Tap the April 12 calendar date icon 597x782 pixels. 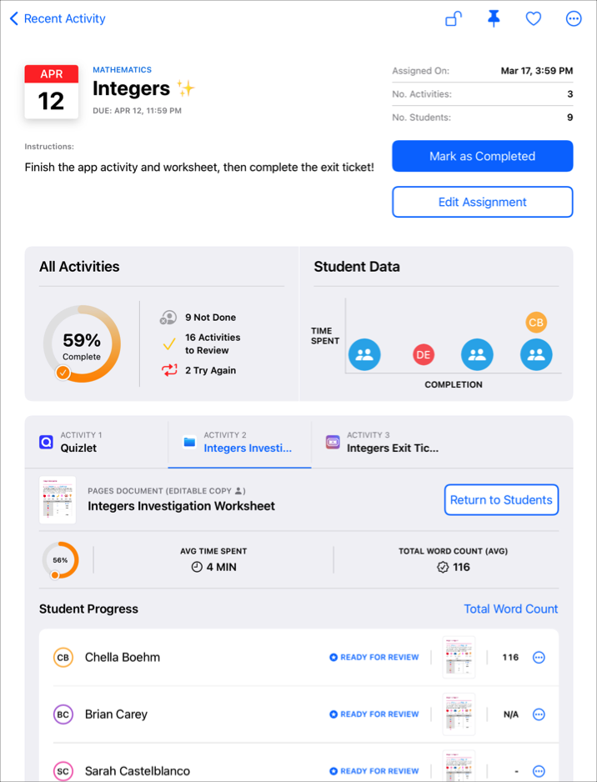coord(52,92)
